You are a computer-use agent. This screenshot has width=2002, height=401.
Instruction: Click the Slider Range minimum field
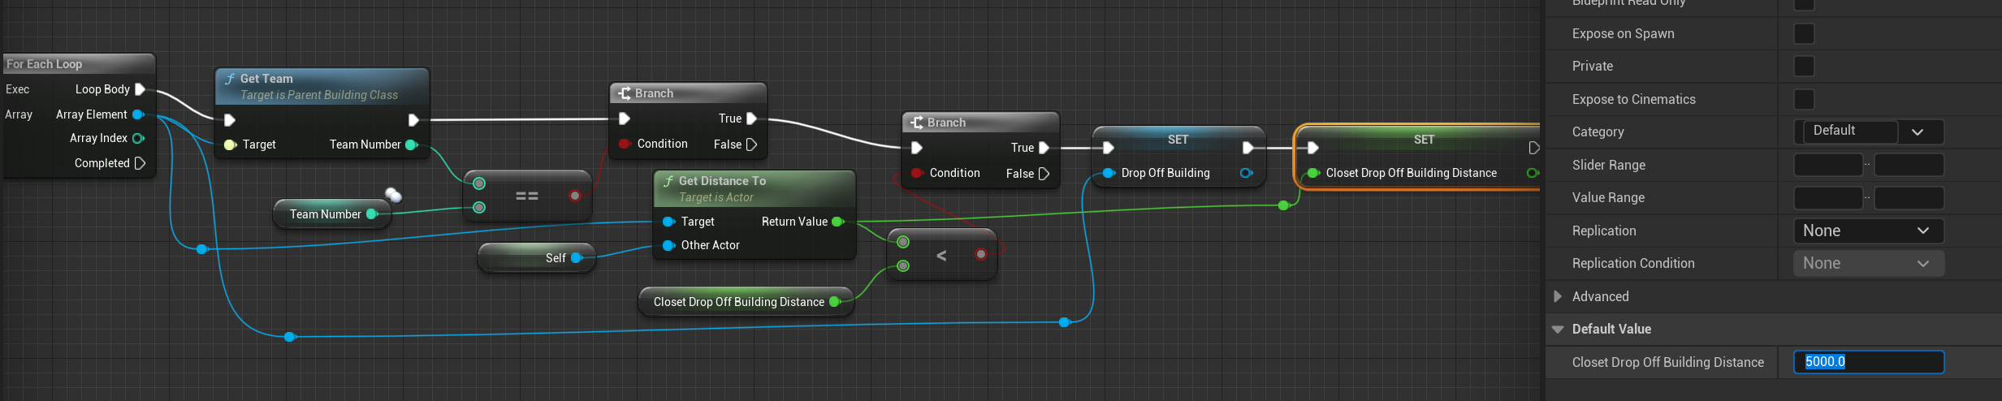[x=1828, y=165]
